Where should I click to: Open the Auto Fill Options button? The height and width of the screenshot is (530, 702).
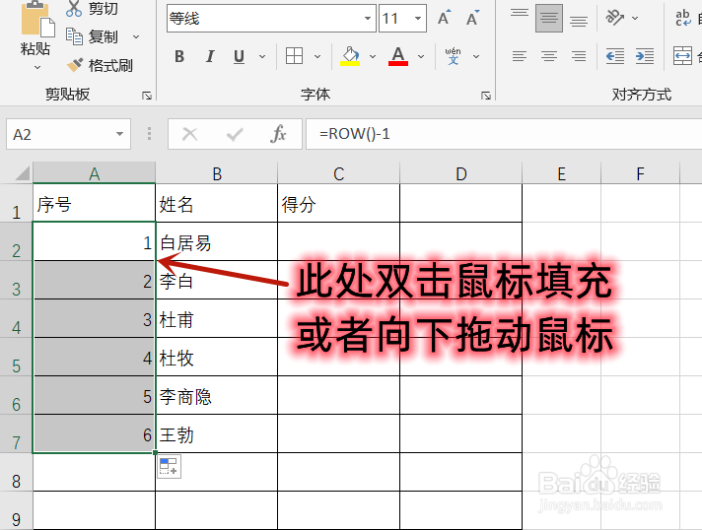tap(170, 467)
